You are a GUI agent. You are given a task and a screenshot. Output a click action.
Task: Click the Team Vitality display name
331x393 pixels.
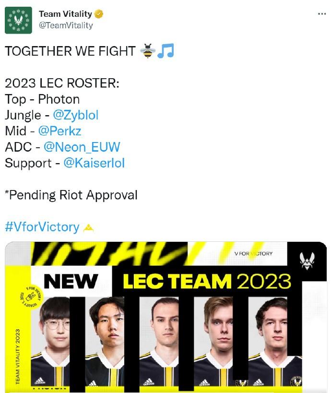click(x=66, y=14)
